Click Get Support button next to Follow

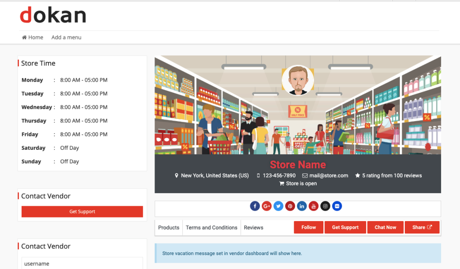point(345,227)
